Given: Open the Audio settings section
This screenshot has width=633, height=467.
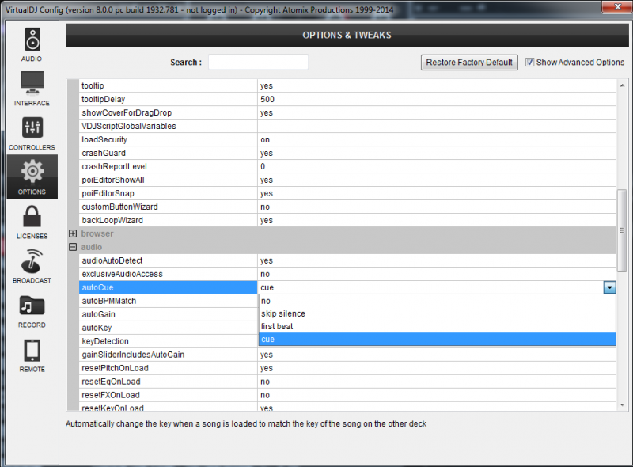Looking at the screenshot, I should pos(32,44).
